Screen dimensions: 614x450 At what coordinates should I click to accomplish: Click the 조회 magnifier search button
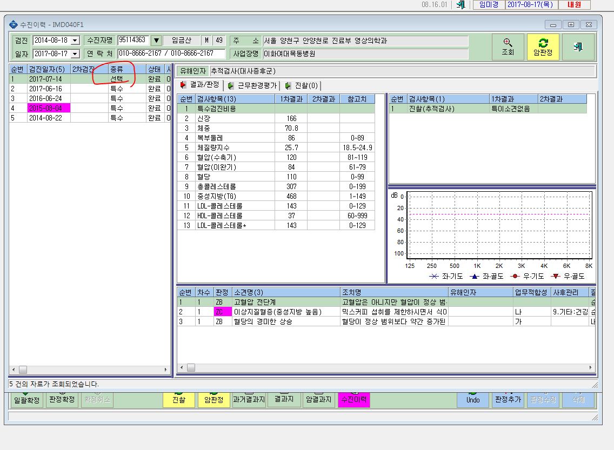tap(508, 47)
